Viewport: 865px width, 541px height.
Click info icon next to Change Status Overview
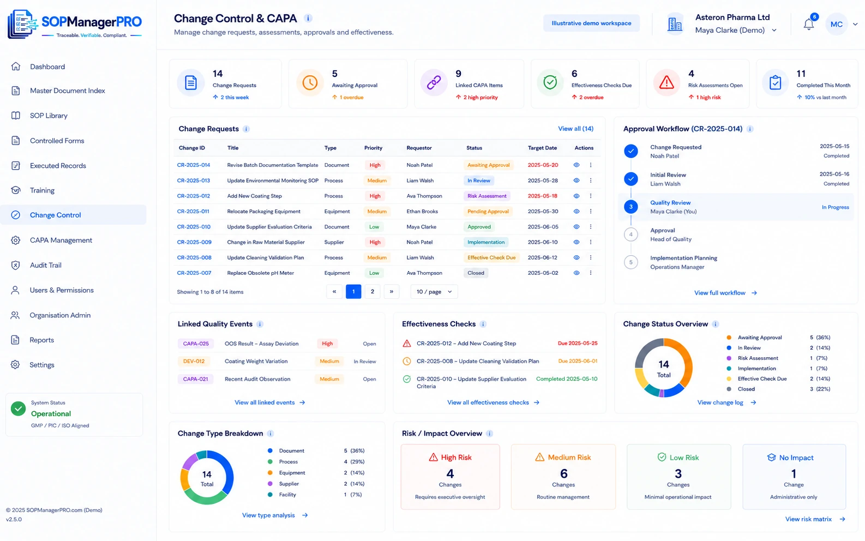pos(715,324)
